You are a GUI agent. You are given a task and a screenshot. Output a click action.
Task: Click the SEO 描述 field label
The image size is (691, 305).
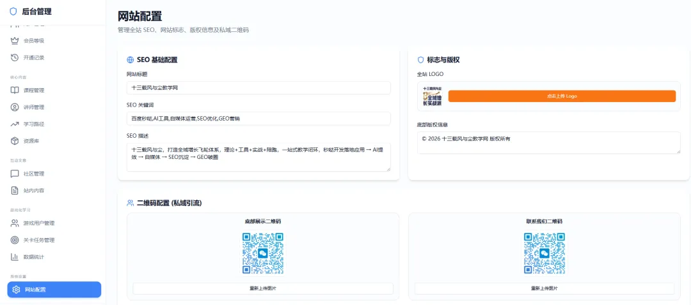[x=137, y=136]
